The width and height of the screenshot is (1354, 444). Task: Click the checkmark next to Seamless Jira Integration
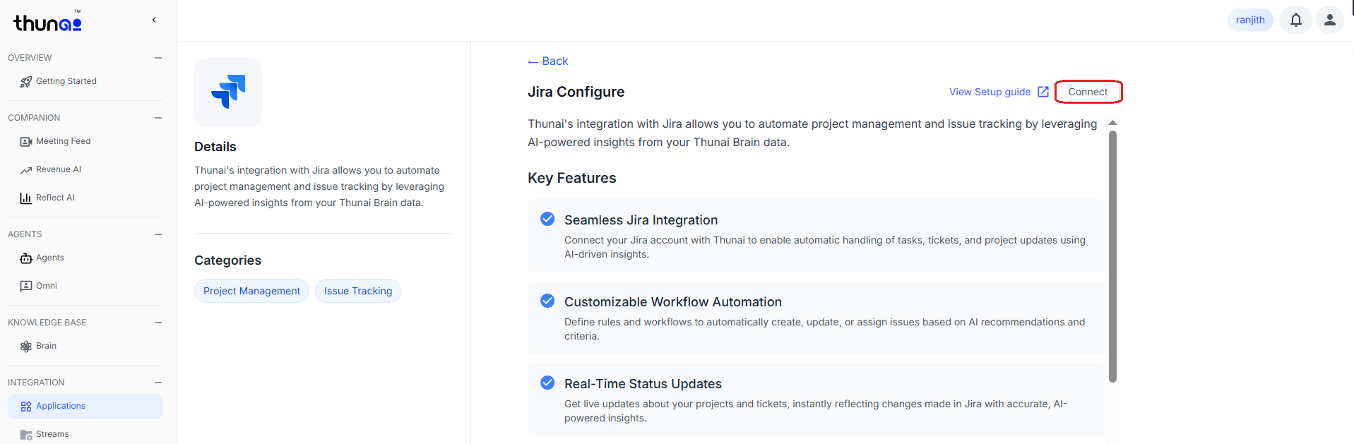pyautogui.click(x=547, y=219)
